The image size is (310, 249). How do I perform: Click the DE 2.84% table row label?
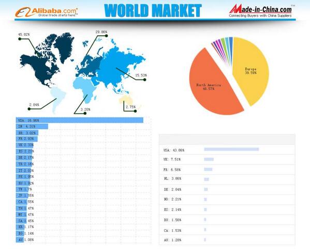tap(172, 189)
